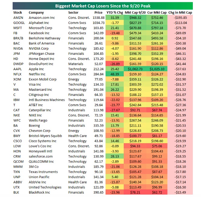Select NVIDIA's current market cap $112.86
Image resolution: width=201 pixels, height=197 pixels.
click(157, 49)
